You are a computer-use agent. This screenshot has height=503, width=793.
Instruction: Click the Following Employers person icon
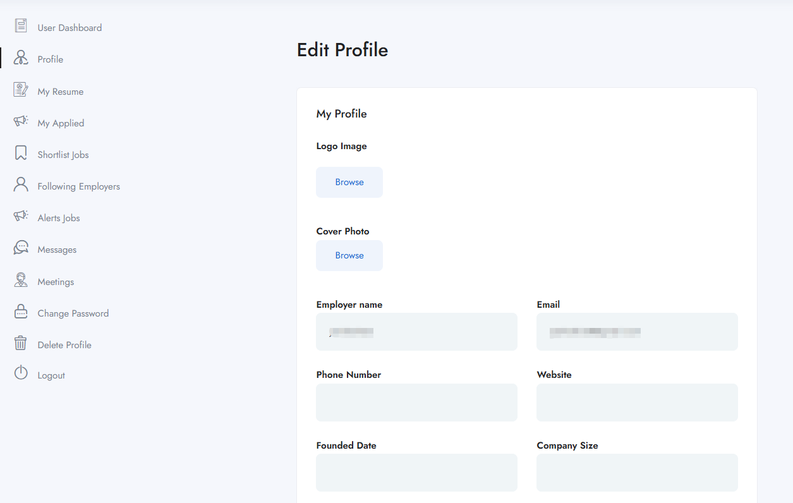tap(21, 185)
